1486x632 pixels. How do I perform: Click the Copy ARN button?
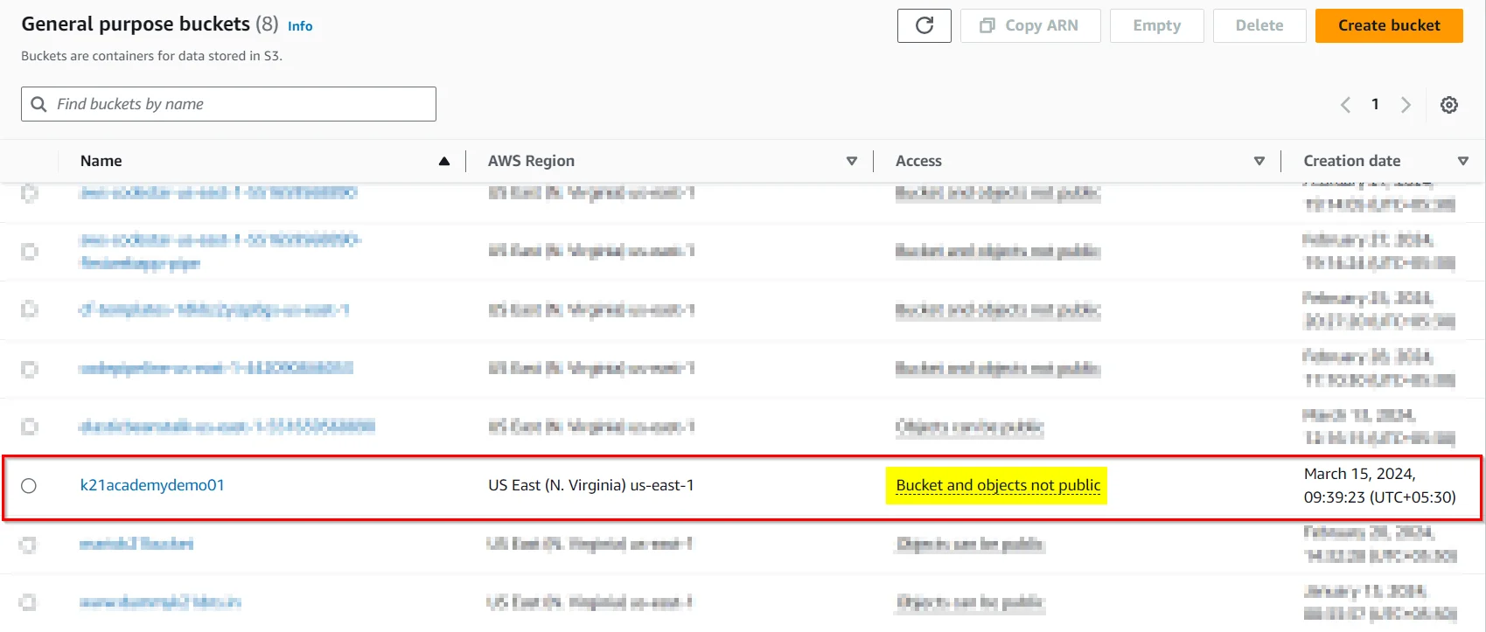click(1029, 26)
